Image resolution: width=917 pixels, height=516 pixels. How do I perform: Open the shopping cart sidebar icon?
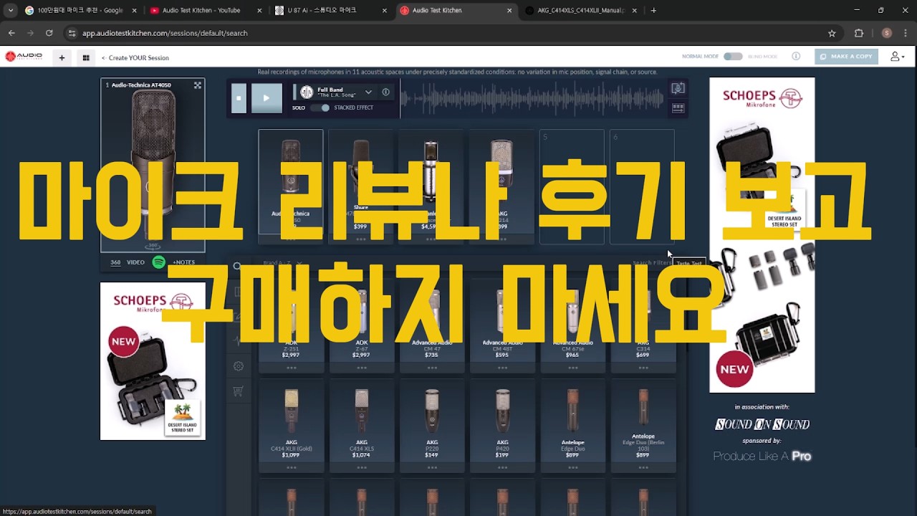pyautogui.click(x=238, y=391)
